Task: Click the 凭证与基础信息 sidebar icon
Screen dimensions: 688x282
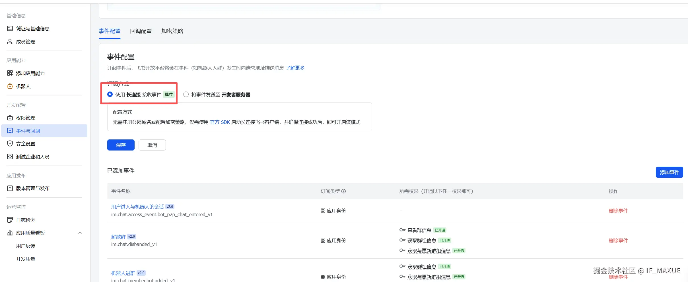Action: 10,28
